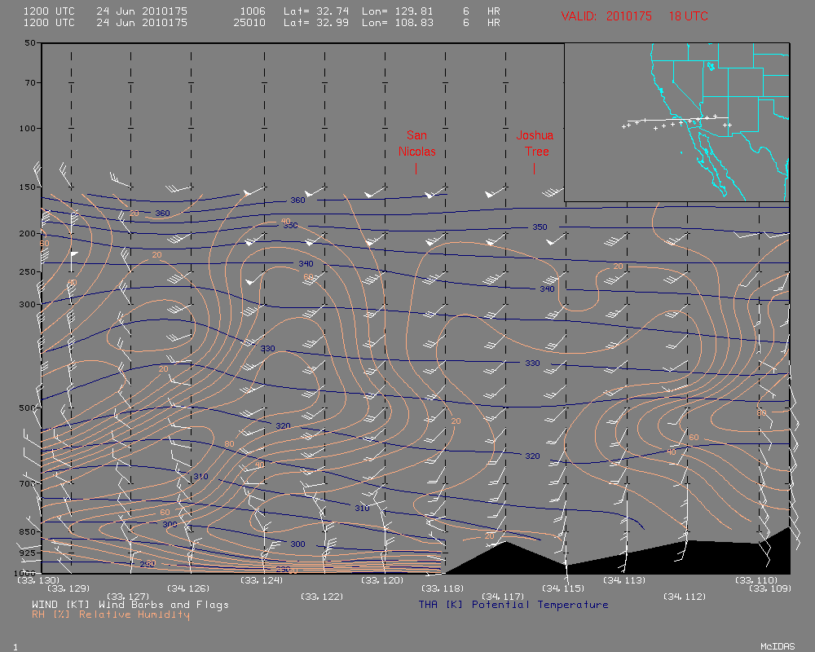Click the RH [%] Relative Humidity legend

(x=111, y=615)
